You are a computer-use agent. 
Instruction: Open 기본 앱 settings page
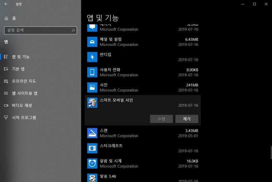18,69
